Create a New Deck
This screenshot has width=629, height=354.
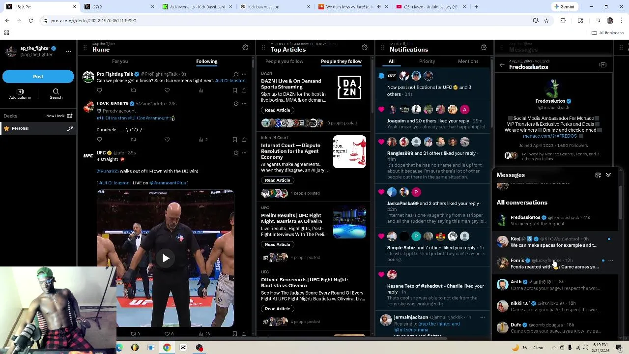click(59, 116)
